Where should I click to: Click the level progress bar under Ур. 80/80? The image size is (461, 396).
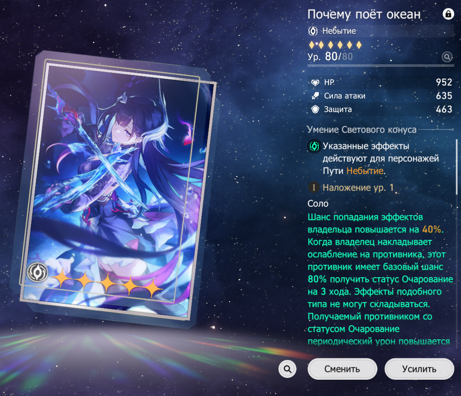[x=380, y=66]
